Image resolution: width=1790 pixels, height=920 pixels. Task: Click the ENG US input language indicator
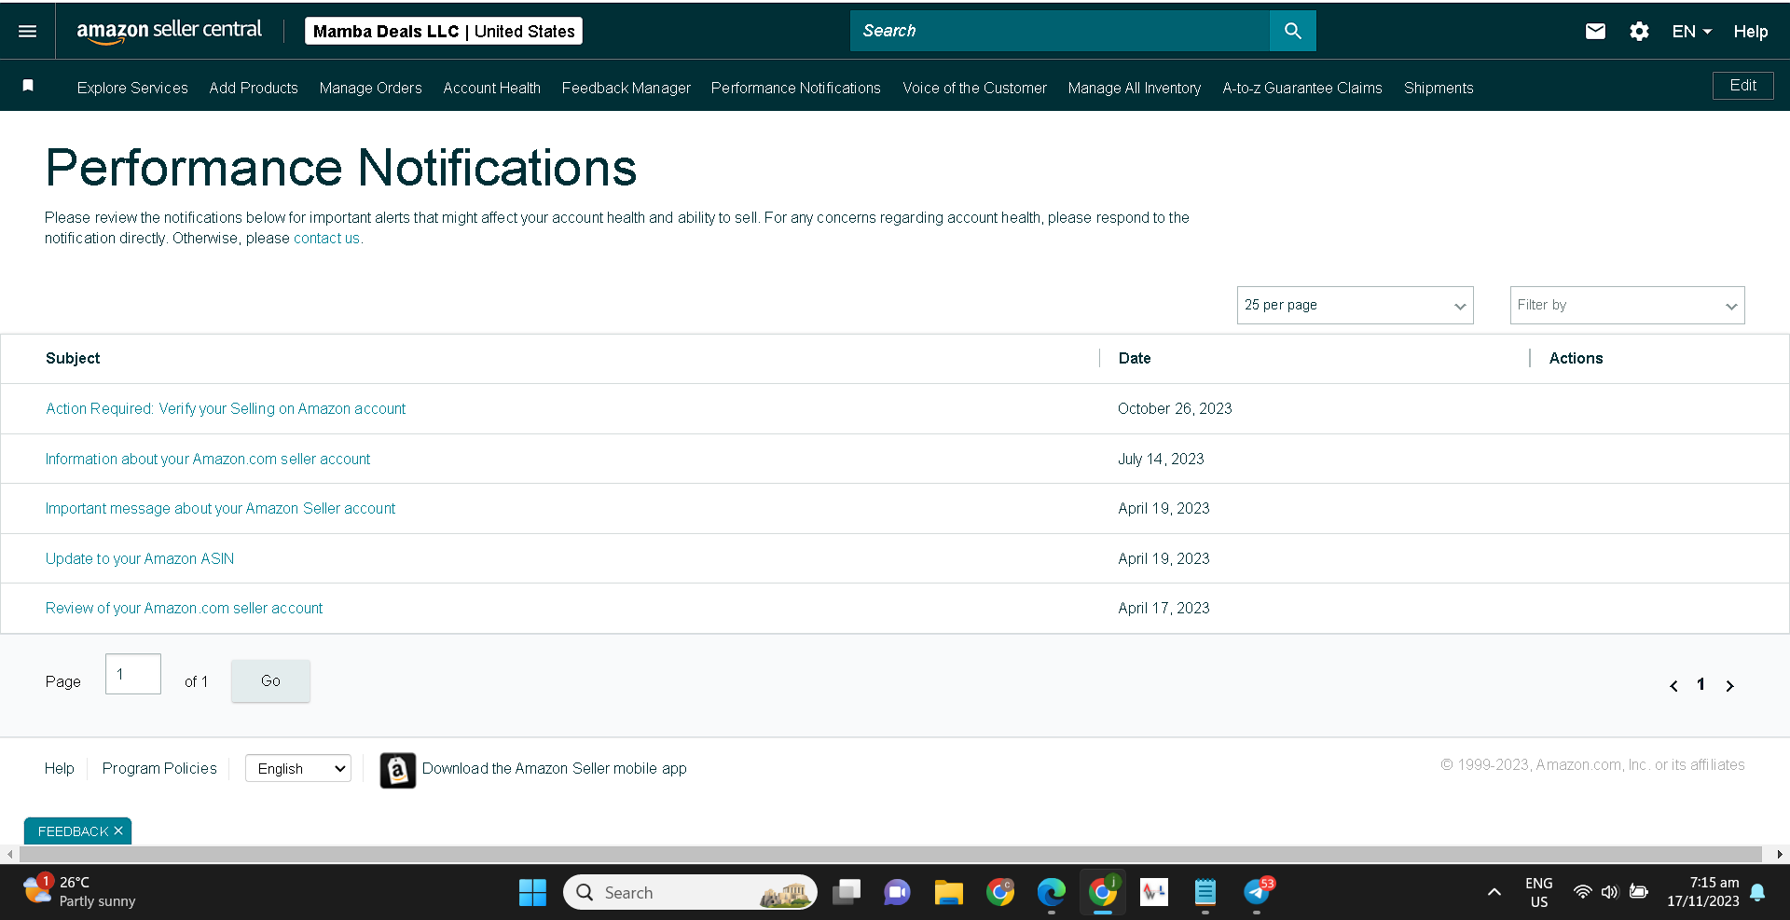click(1538, 892)
